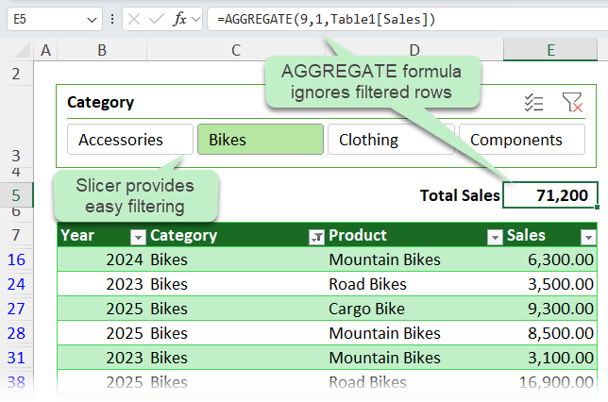This screenshot has width=608, height=402.
Task: Select column E header
Action: (x=550, y=49)
